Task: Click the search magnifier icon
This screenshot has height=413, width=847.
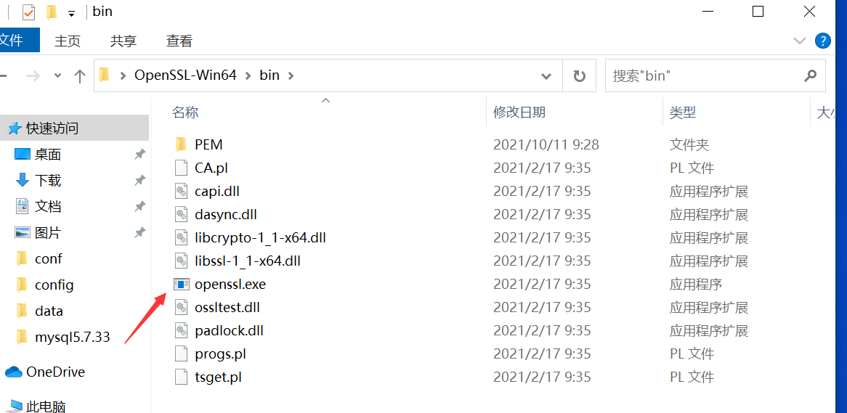Action: click(x=810, y=75)
